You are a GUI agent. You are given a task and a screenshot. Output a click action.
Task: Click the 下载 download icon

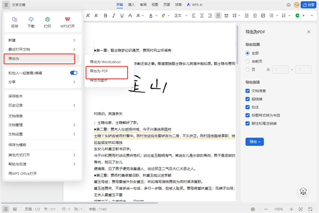[x=31, y=19]
